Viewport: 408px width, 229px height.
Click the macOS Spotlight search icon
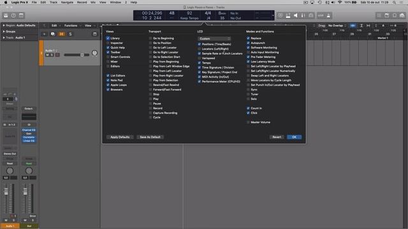click(394, 3)
